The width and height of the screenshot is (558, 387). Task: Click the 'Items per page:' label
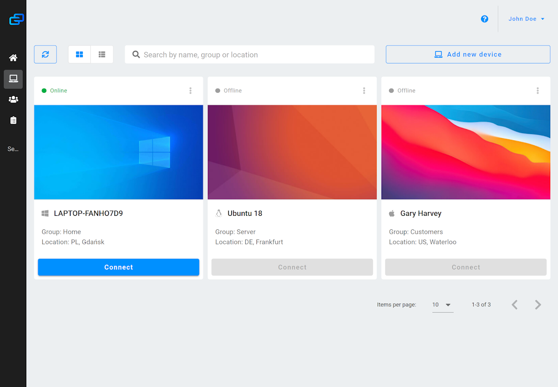click(397, 305)
